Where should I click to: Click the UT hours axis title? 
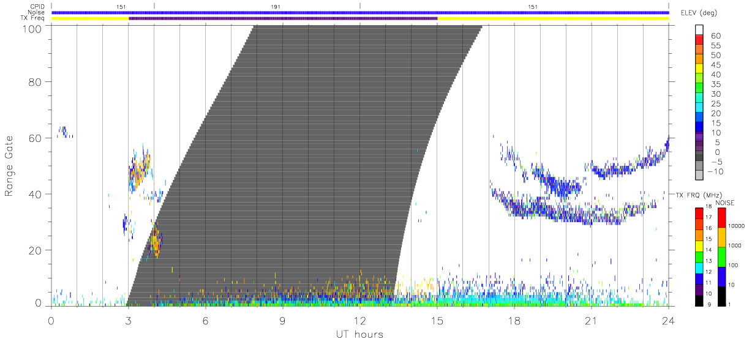point(360,335)
